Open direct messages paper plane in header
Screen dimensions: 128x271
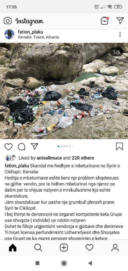click(x=120, y=21)
